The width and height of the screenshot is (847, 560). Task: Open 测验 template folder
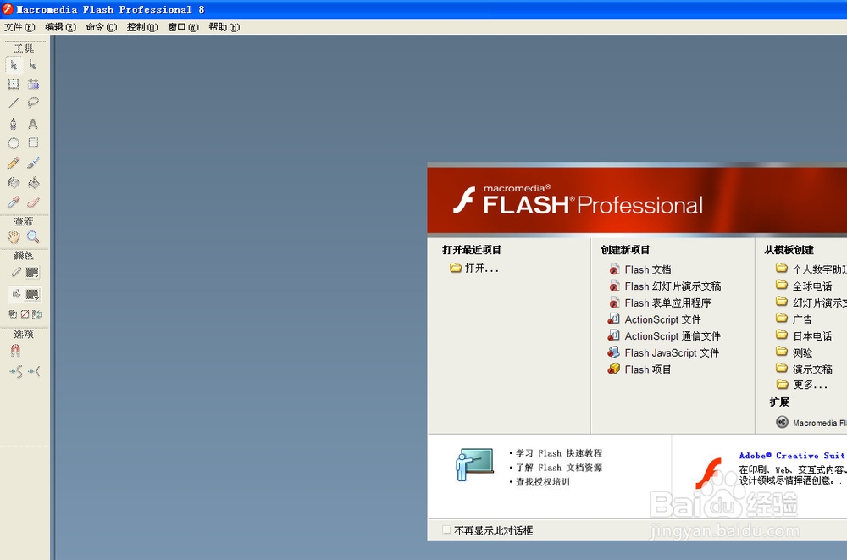point(794,352)
